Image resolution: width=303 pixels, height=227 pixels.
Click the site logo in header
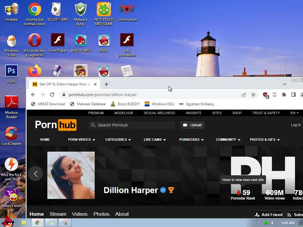pos(56,125)
